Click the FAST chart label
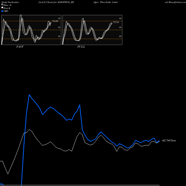The height and width of the screenshot is (186, 186). [x=20, y=47]
